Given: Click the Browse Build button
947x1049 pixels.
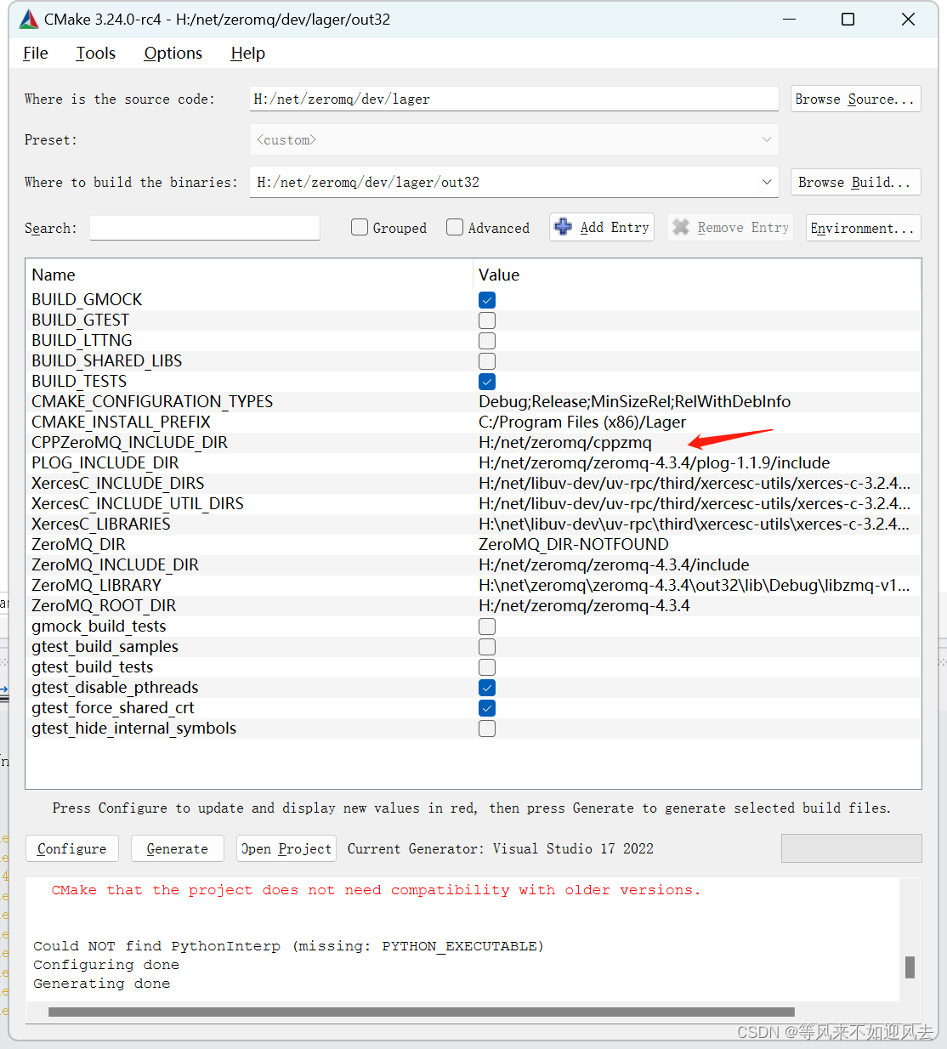Looking at the screenshot, I should tap(855, 182).
